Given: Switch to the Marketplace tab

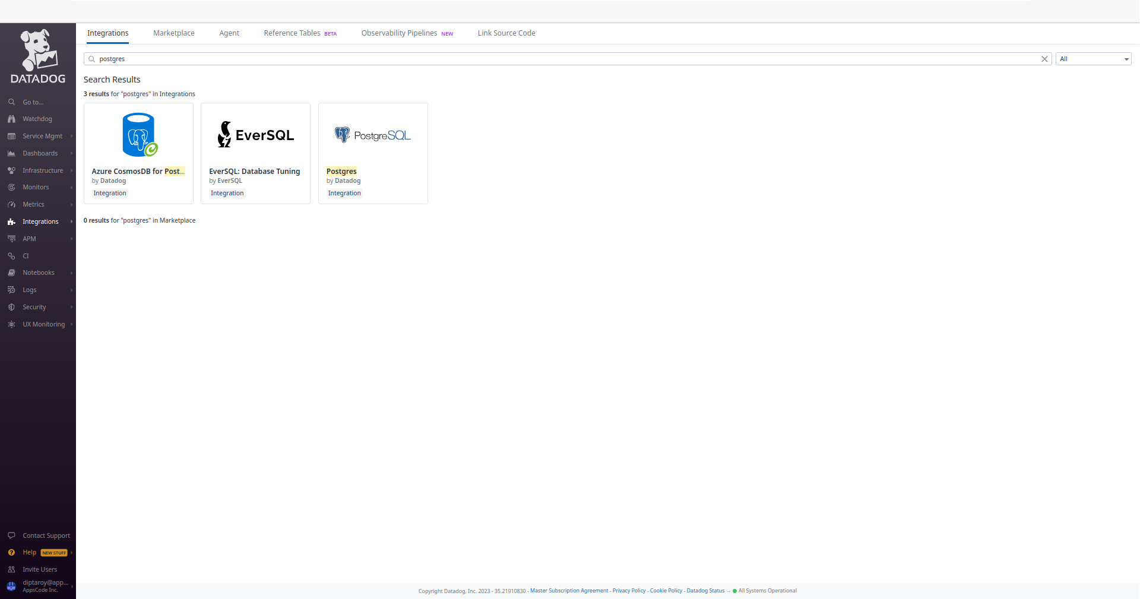Looking at the screenshot, I should (x=173, y=33).
